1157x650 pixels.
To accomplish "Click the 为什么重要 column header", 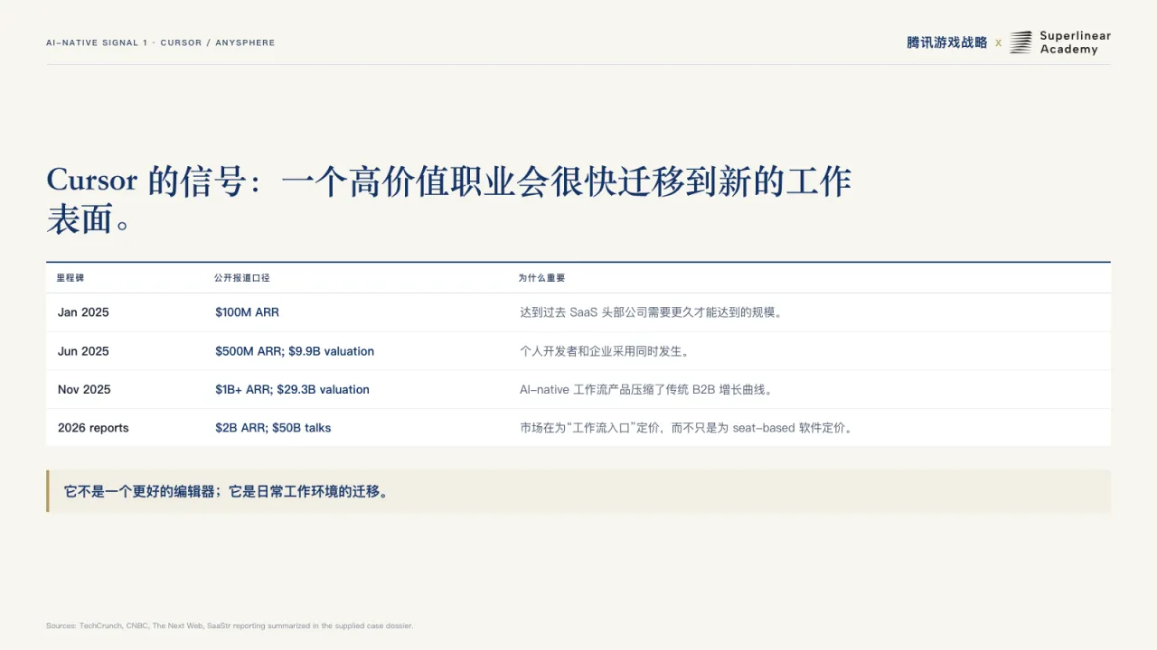I will 541,278.
